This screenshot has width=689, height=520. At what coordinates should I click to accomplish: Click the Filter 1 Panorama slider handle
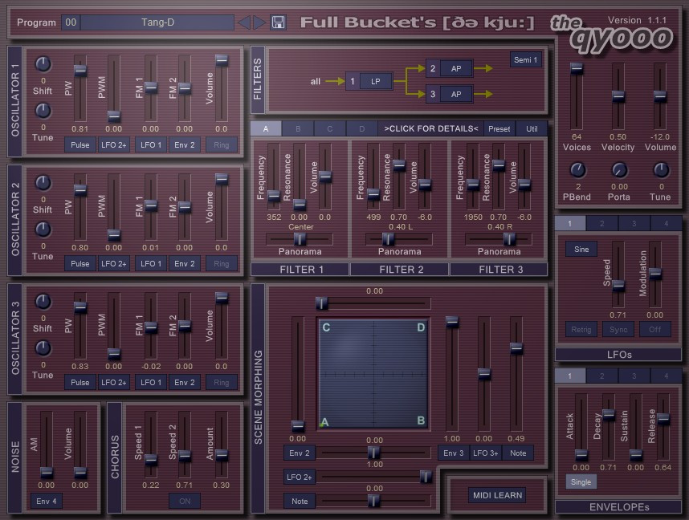click(300, 239)
